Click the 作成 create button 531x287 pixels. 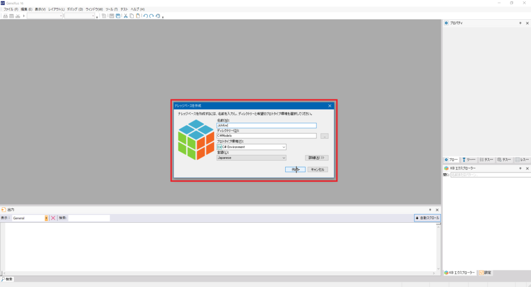pos(295,169)
